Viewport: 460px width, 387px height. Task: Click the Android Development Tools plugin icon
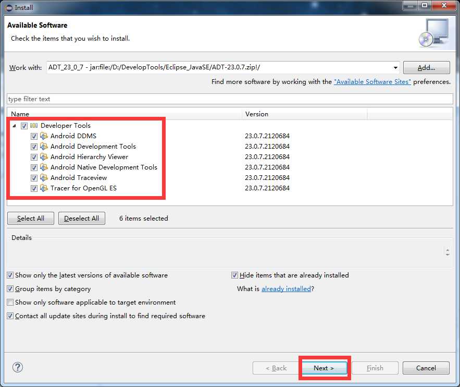tap(44, 146)
